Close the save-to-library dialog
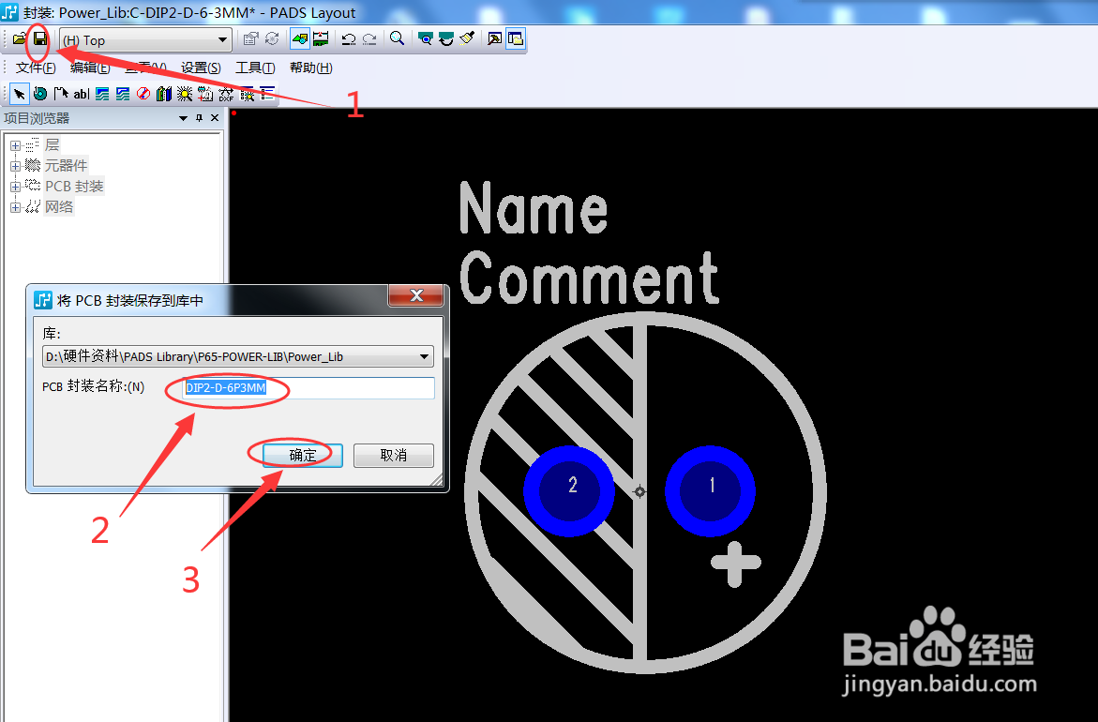This screenshot has height=722, width=1098. pos(416,294)
